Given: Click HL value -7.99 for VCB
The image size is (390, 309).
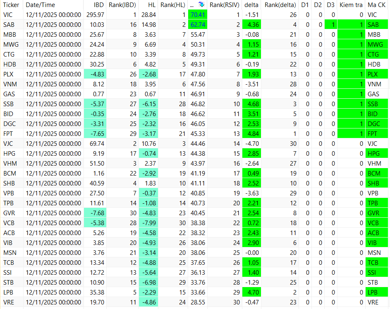Looking at the screenshot, I should (x=148, y=223).
